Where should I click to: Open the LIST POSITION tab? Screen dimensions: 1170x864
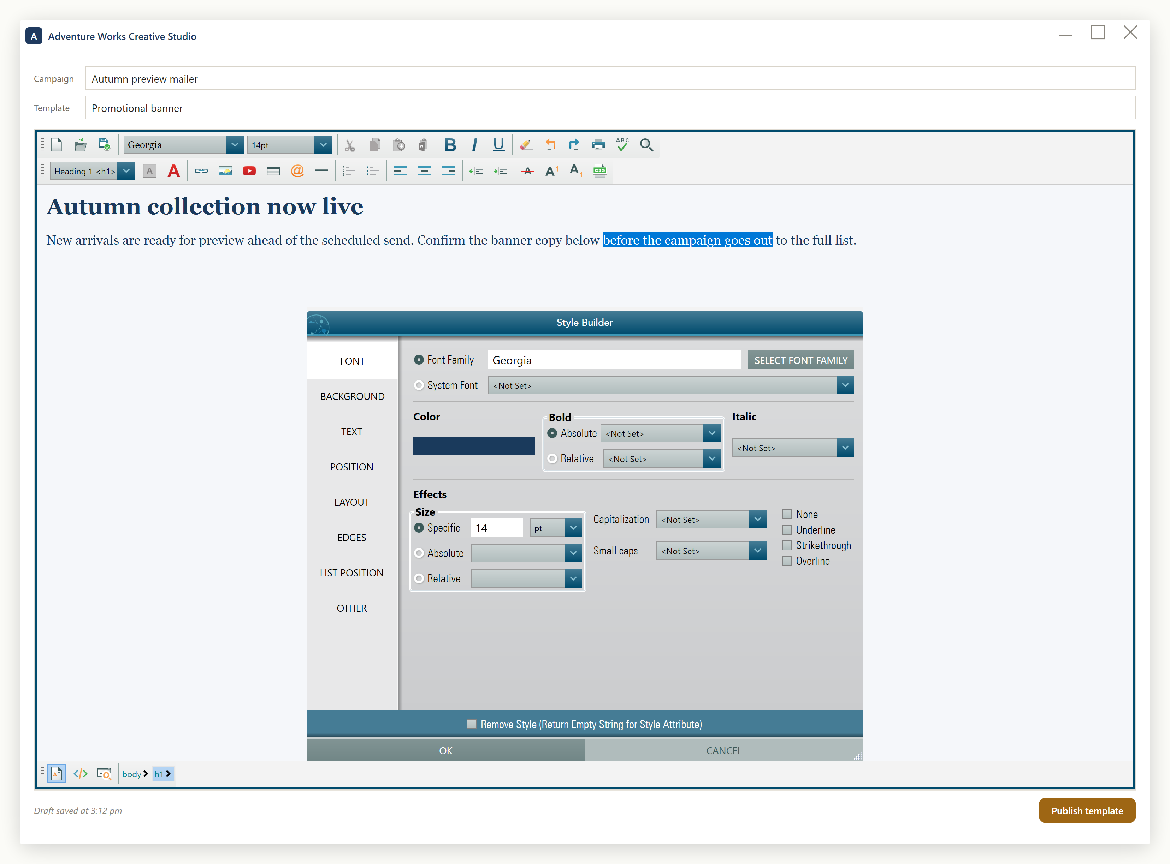pos(352,573)
